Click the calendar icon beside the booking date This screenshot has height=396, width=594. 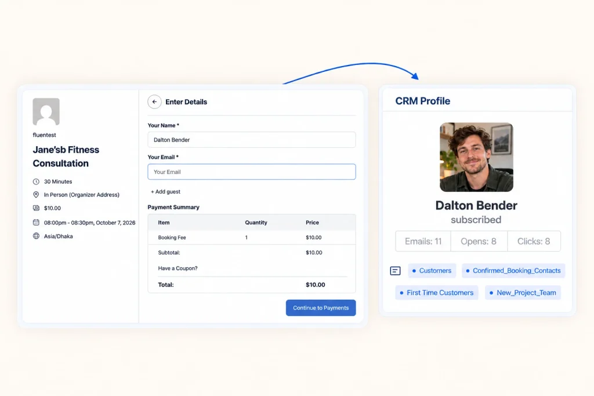tap(36, 223)
